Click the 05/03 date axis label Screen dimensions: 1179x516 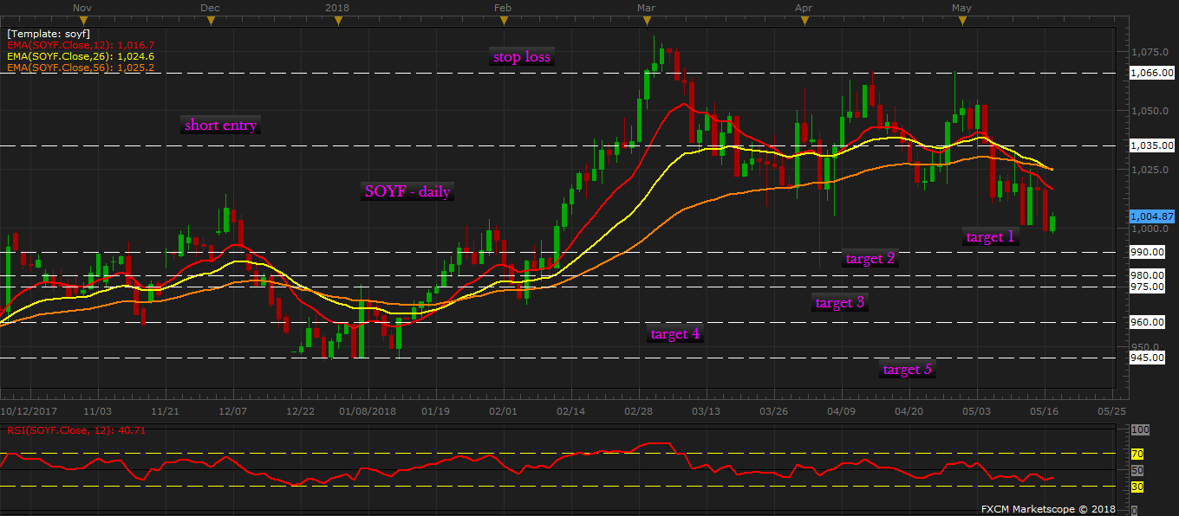pyautogui.click(x=976, y=411)
